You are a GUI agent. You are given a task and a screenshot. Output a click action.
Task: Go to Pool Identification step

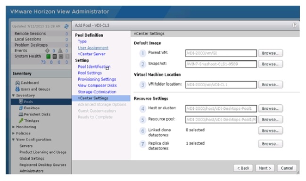click(94, 67)
